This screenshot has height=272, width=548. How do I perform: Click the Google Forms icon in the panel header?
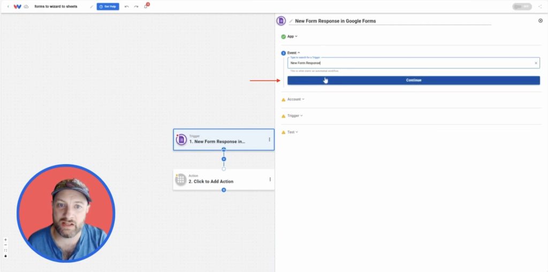281,21
